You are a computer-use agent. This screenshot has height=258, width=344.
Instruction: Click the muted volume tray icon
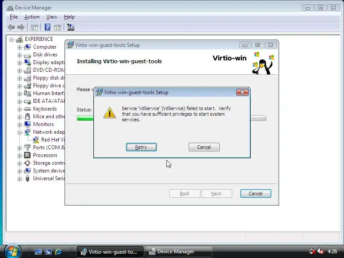point(320,251)
